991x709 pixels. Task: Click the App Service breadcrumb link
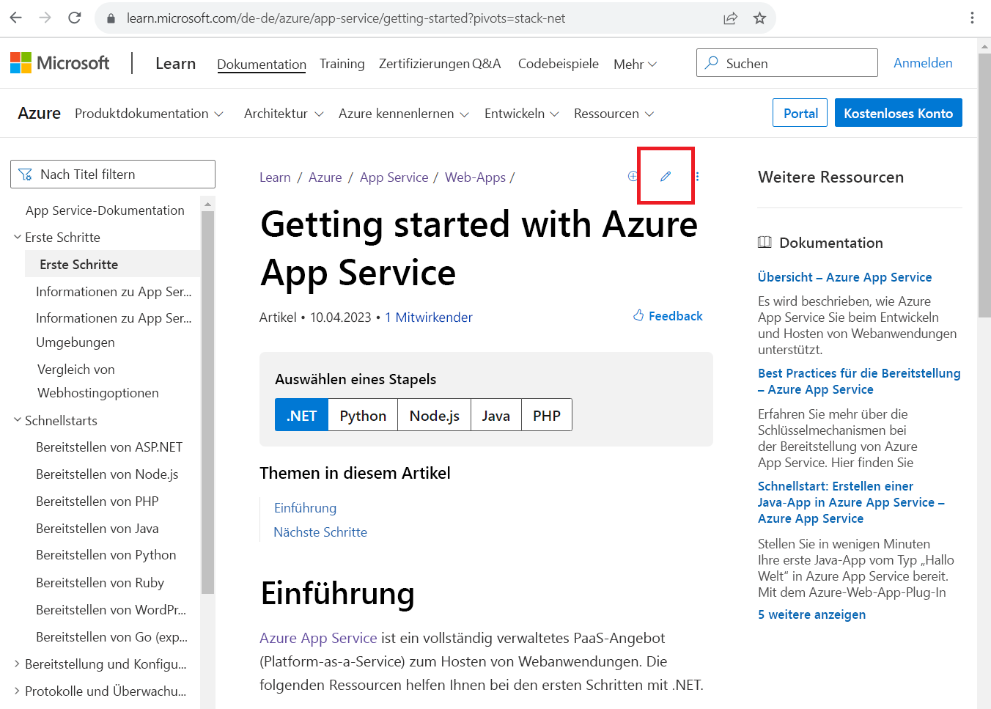click(394, 177)
